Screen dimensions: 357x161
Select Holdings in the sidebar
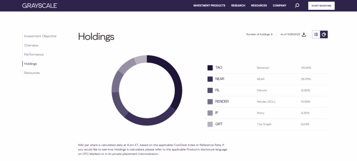click(x=30, y=64)
